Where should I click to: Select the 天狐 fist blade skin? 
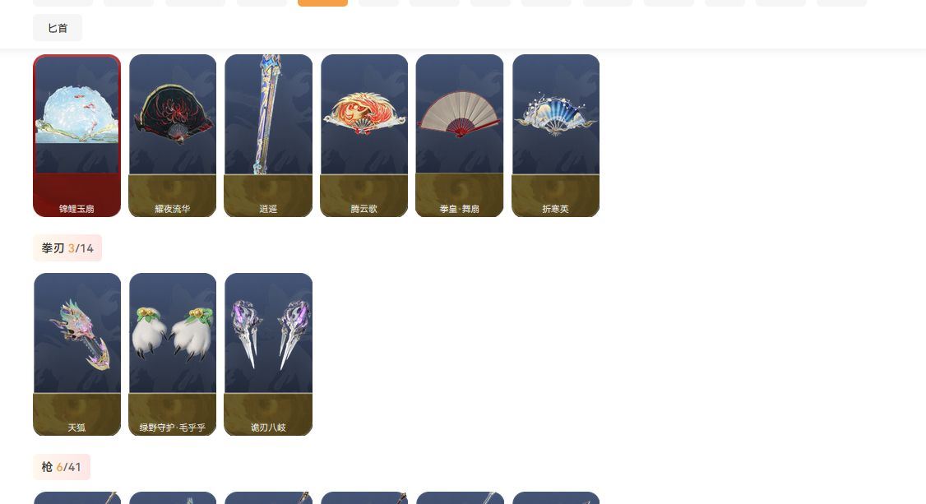click(x=76, y=354)
